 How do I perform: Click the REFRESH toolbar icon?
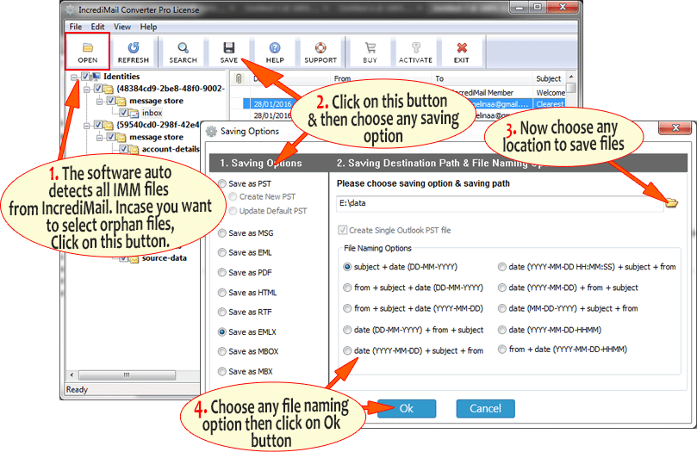click(x=134, y=47)
